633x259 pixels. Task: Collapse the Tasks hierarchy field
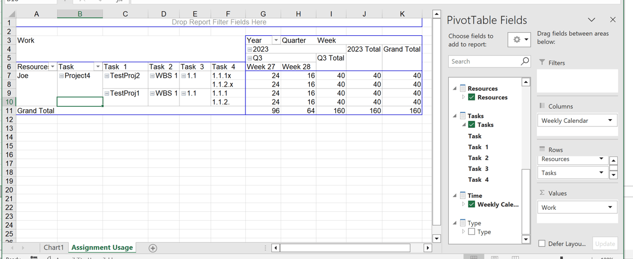(463, 125)
